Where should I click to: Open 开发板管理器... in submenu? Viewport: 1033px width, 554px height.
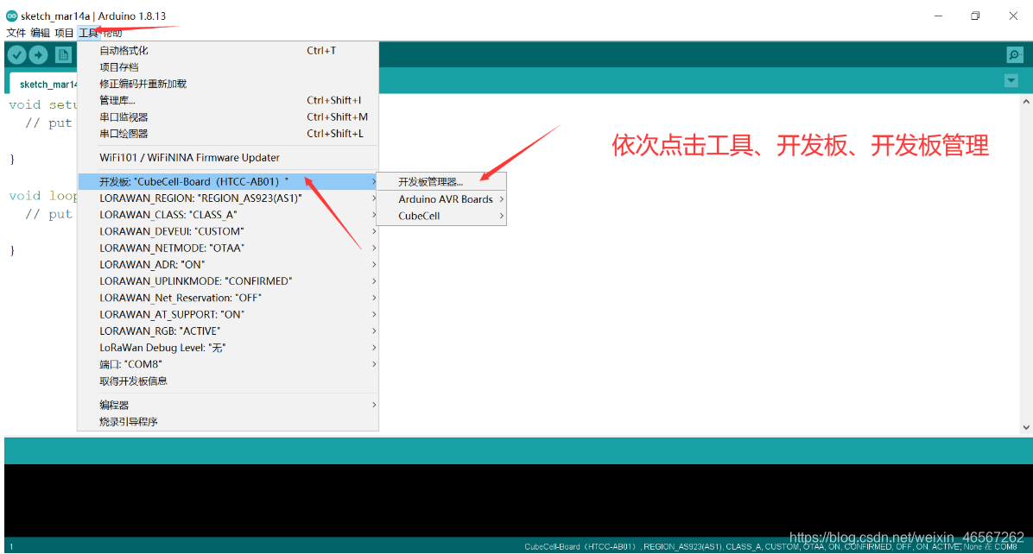[x=442, y=181]
